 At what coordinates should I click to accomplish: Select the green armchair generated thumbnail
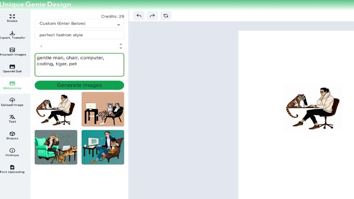coord(56,147)
